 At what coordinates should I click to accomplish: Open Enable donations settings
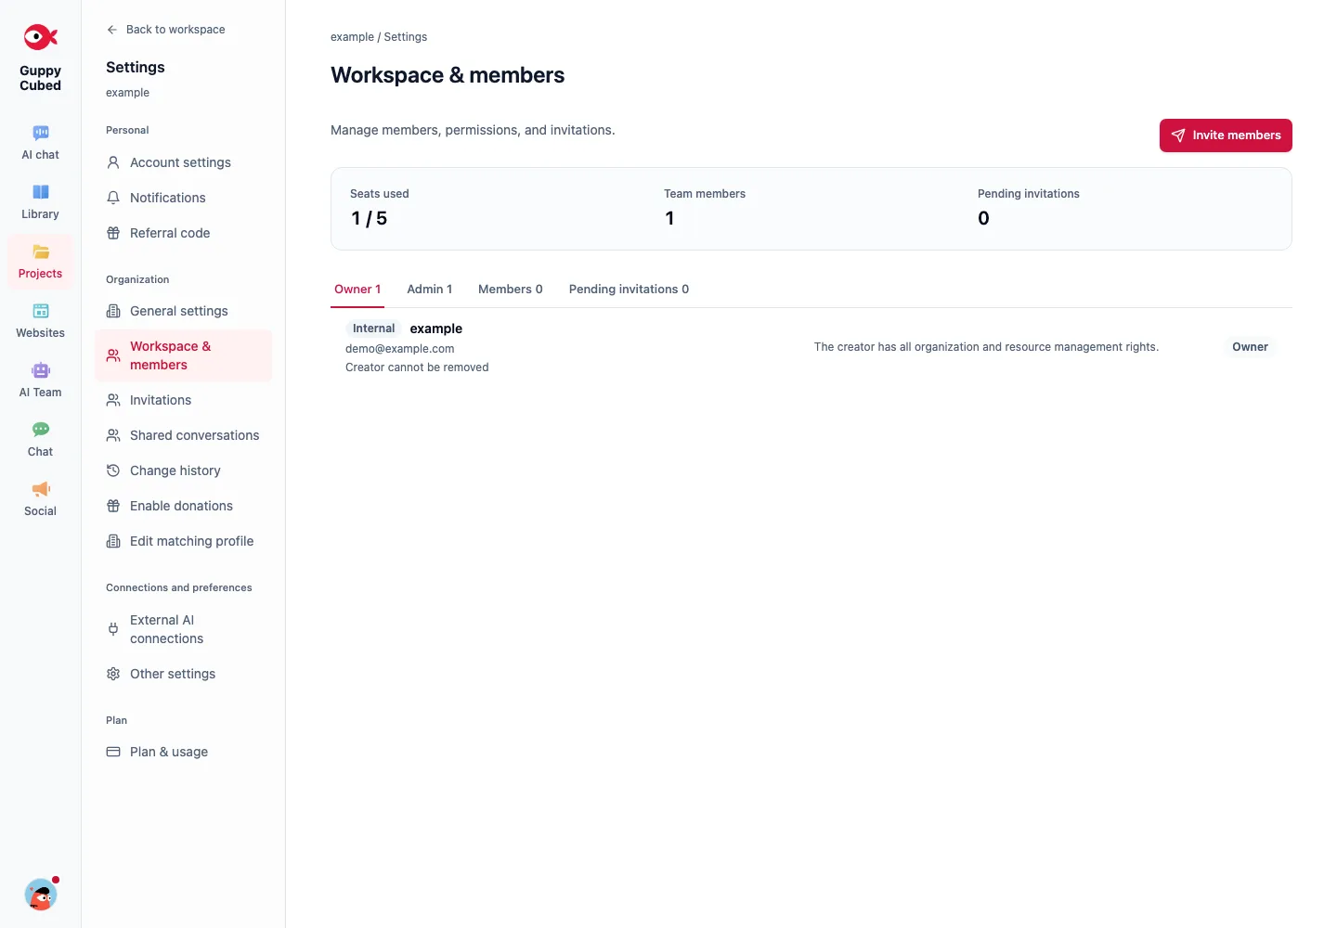184,506
